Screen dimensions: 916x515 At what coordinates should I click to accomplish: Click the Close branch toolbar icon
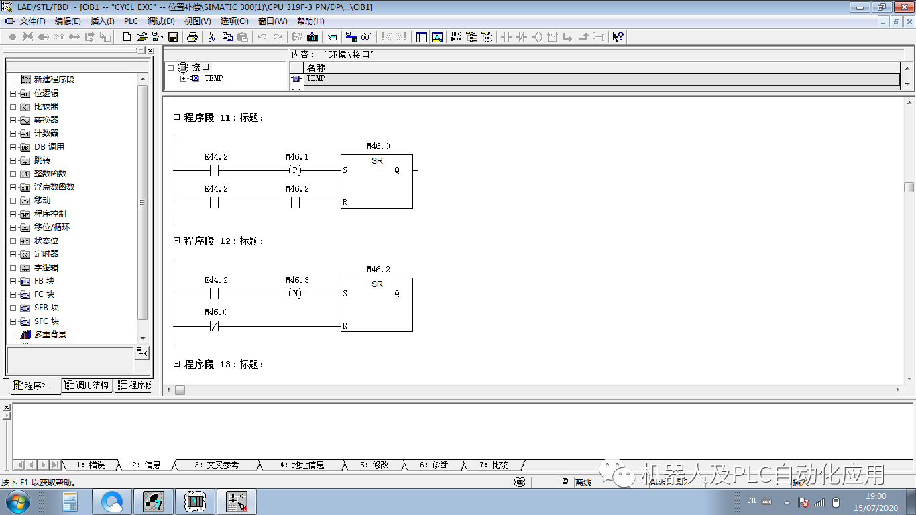(583, 37)
